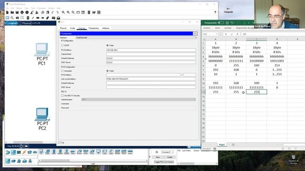The height and width of the screenshot is (171, 305).
Task: Click the IPv4 Address input field
Action: point(151,50)
